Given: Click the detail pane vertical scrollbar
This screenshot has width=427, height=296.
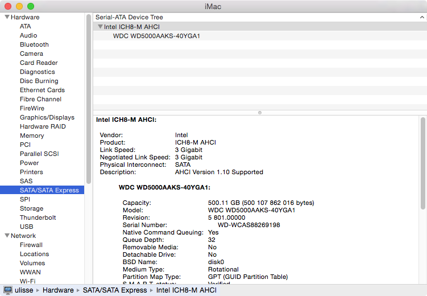Looking at the screenshot, I should [422, 163].
